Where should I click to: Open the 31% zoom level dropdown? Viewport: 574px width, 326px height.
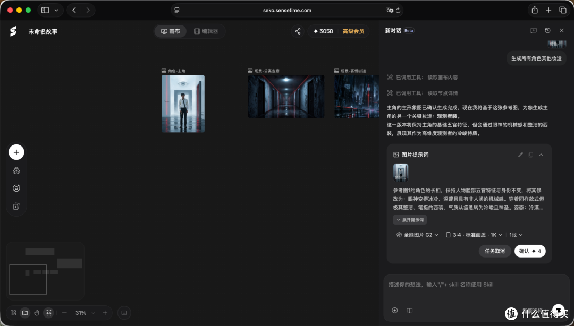(85, 313)
